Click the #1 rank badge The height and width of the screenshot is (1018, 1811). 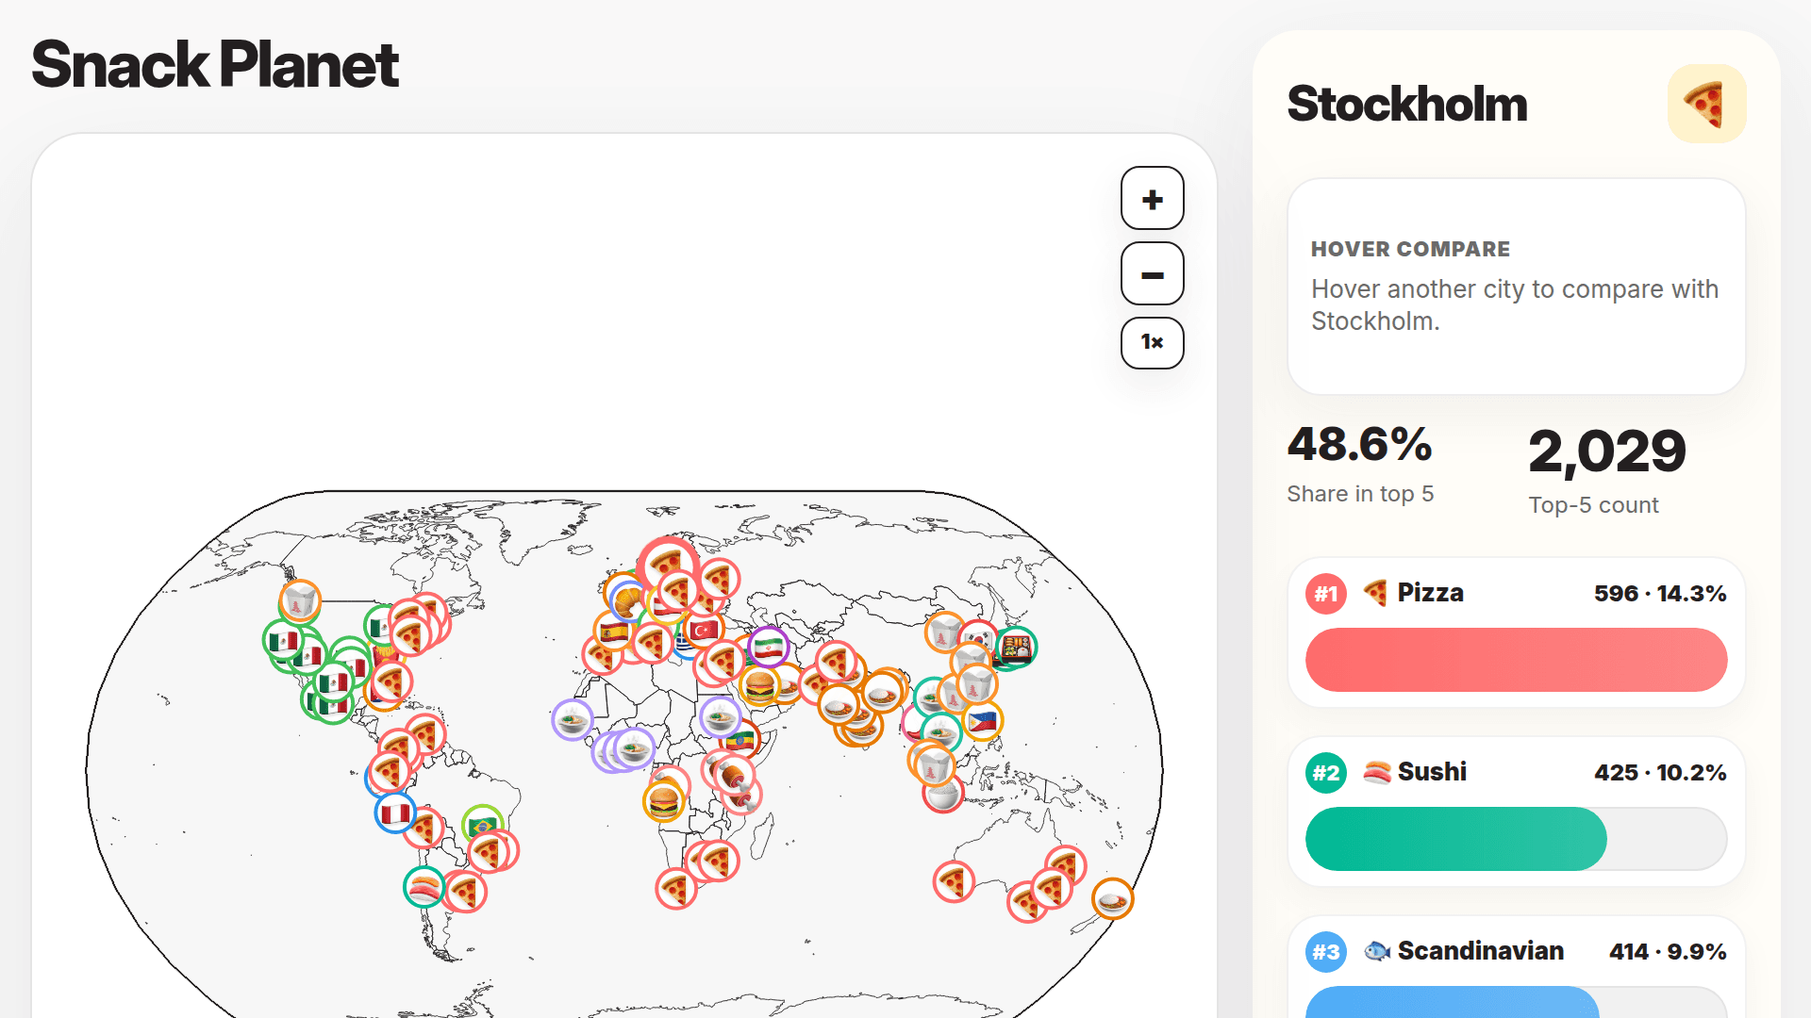pos(1326,594)
